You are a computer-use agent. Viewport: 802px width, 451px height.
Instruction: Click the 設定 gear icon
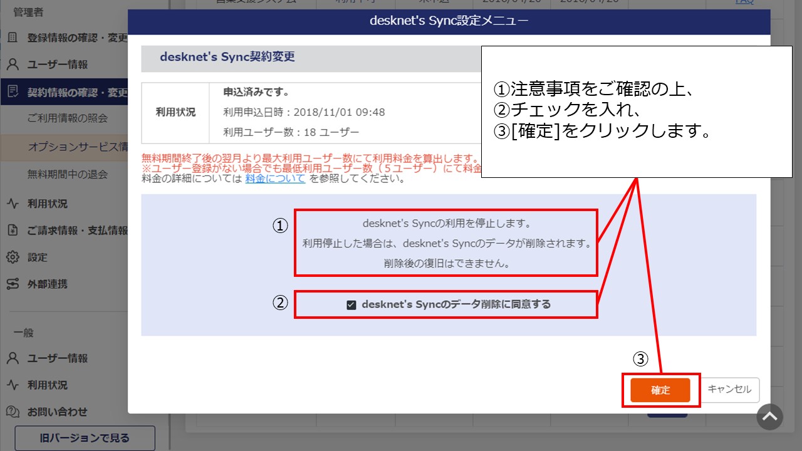(x=12, y=257)
